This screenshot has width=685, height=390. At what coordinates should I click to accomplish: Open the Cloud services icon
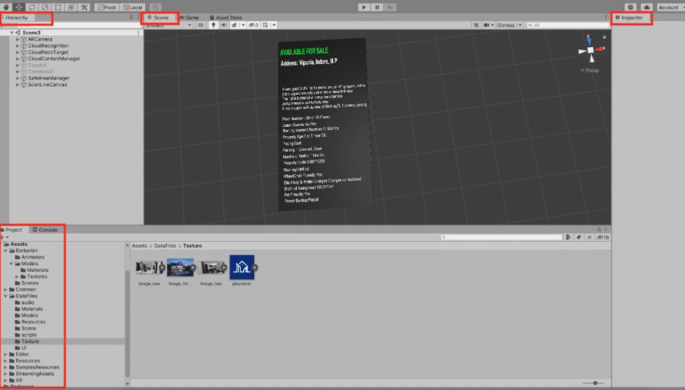point(646,7)
